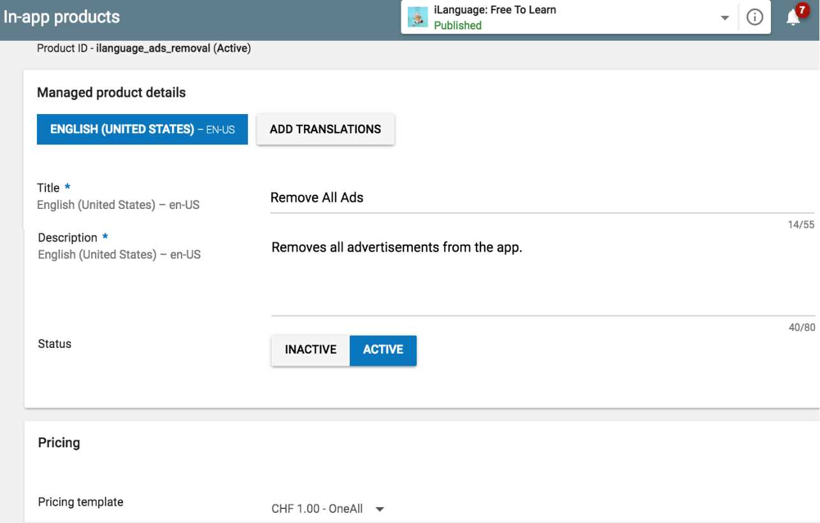
Task: Click the iLanguage app thumbnail icon
Action: coord(419,16)
